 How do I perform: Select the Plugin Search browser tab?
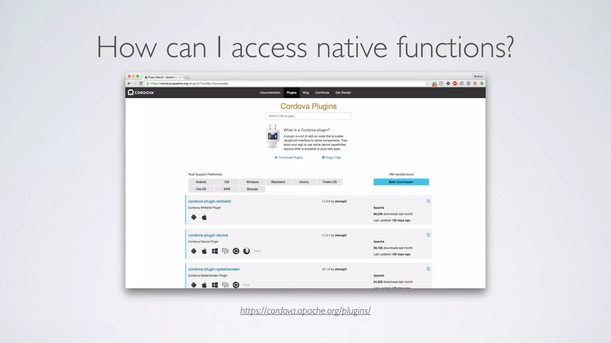162,77
